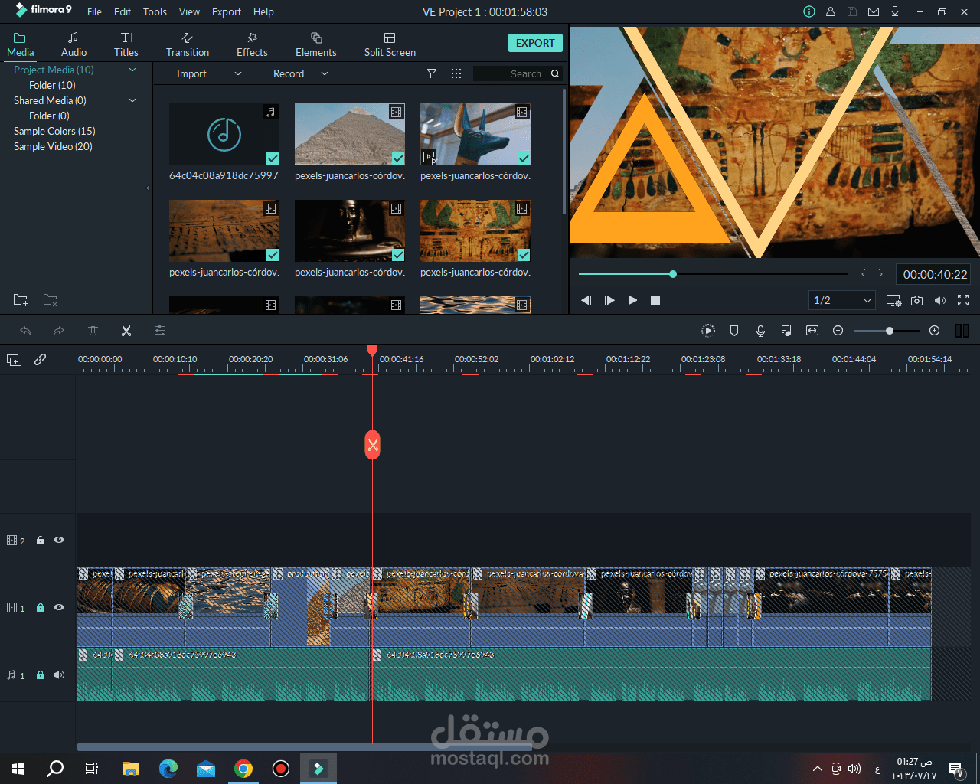The width and height of the screenshot is (980, 784).
Task: Click the undo arrow in timeline toolbar
Action: click(x=25, y=331)
